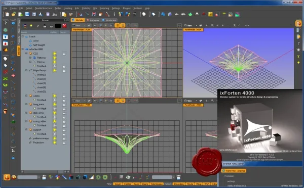The image size is (304, 188).
Task: Select the Modeler tab
Action: click(x=78, y=20)
